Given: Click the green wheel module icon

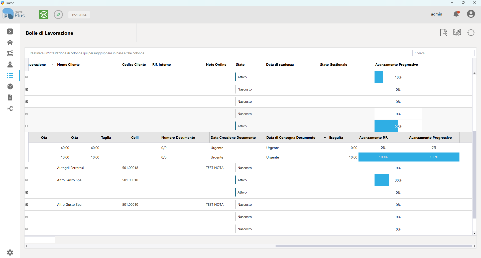Looking at the screenshot, I should tap(44, 14).
